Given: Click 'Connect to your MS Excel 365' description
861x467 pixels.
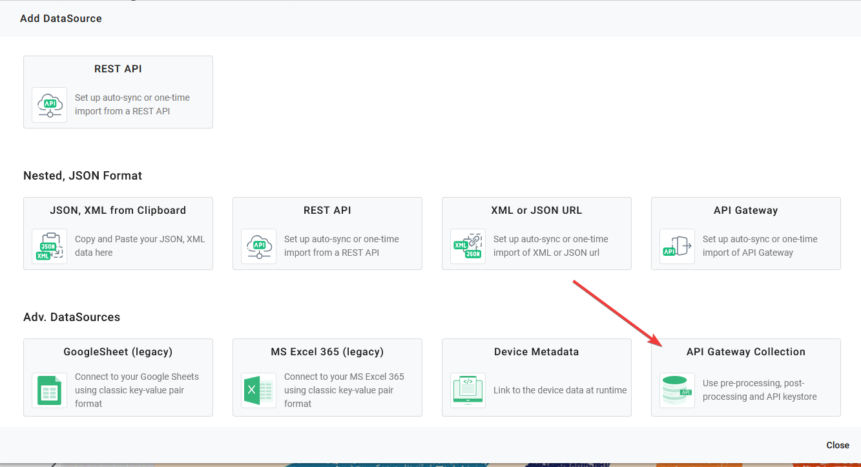Looking at the screenshot, I should 344,377.
